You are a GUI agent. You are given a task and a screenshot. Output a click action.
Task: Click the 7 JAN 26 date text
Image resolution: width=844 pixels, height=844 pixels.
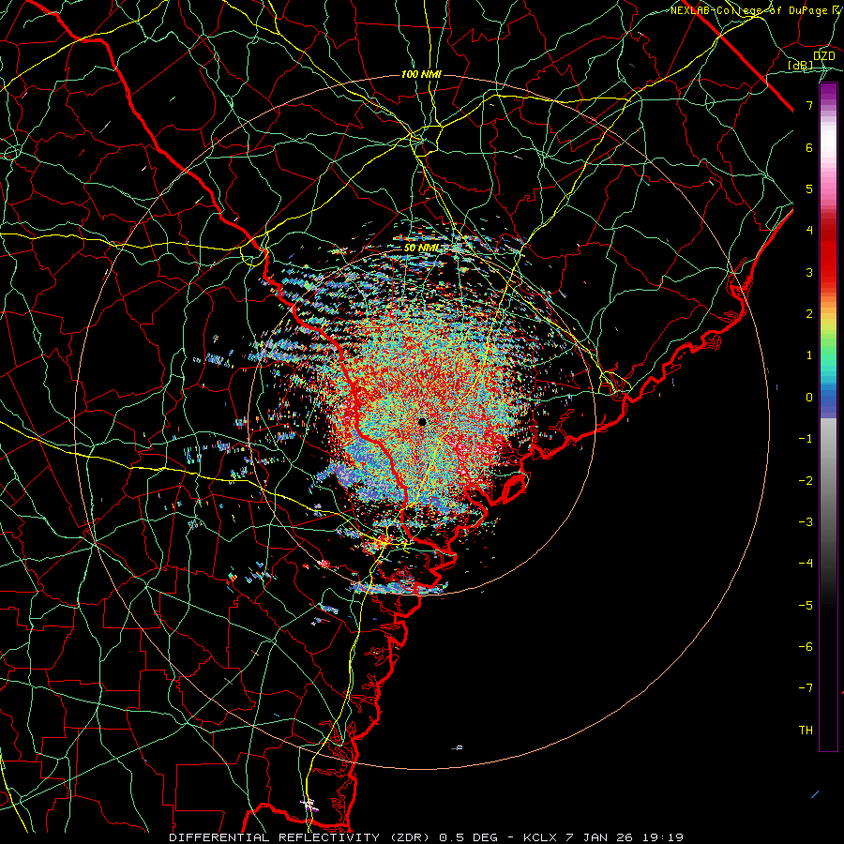[x=599, y=837]
